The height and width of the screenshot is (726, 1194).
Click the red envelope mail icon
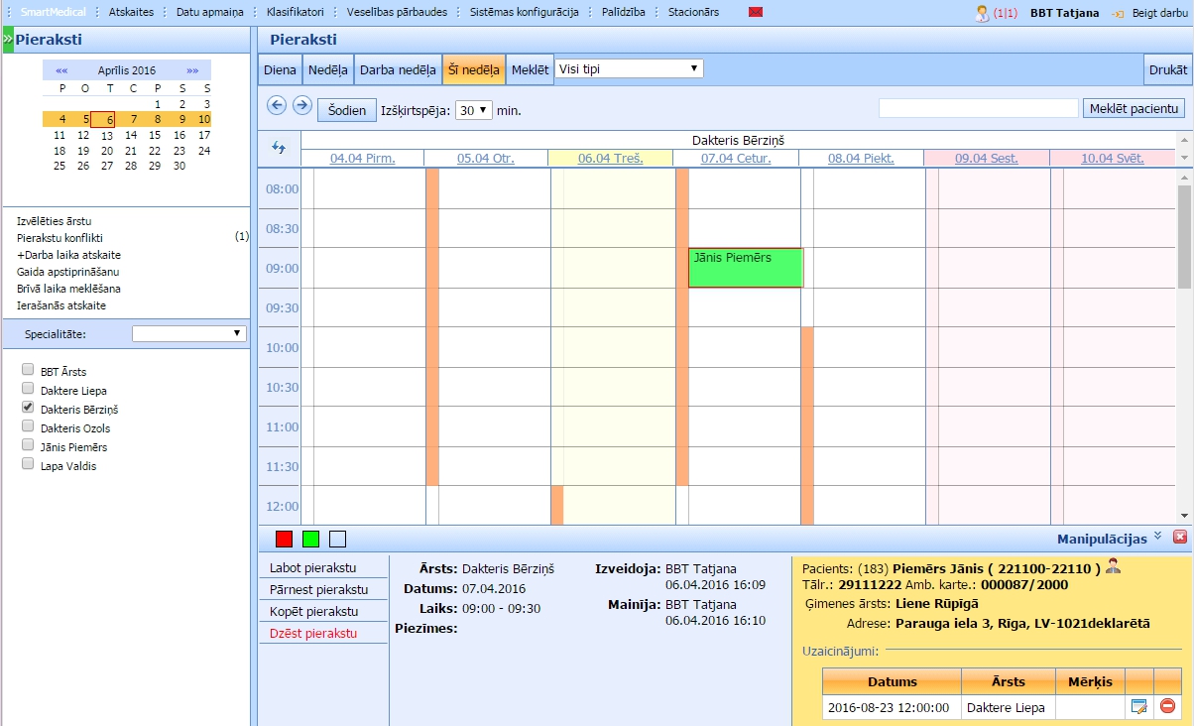tap(756, 13)
